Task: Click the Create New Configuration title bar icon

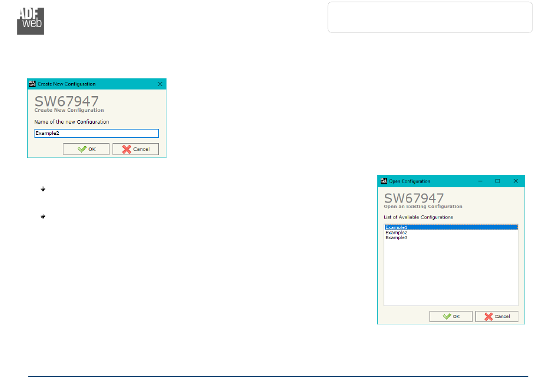Action: click(x=32, y=84)
